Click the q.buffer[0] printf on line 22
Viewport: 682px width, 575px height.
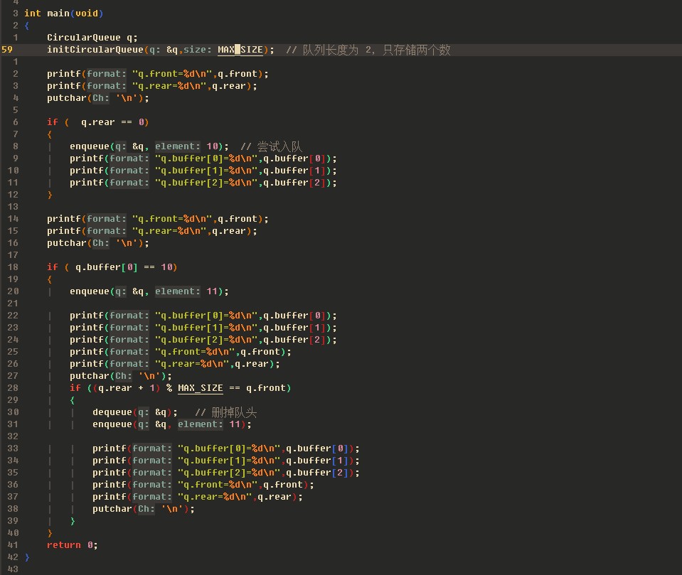203,316
